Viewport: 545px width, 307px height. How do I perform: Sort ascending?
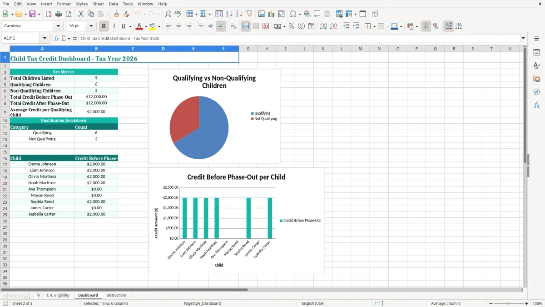coord(229,14)
